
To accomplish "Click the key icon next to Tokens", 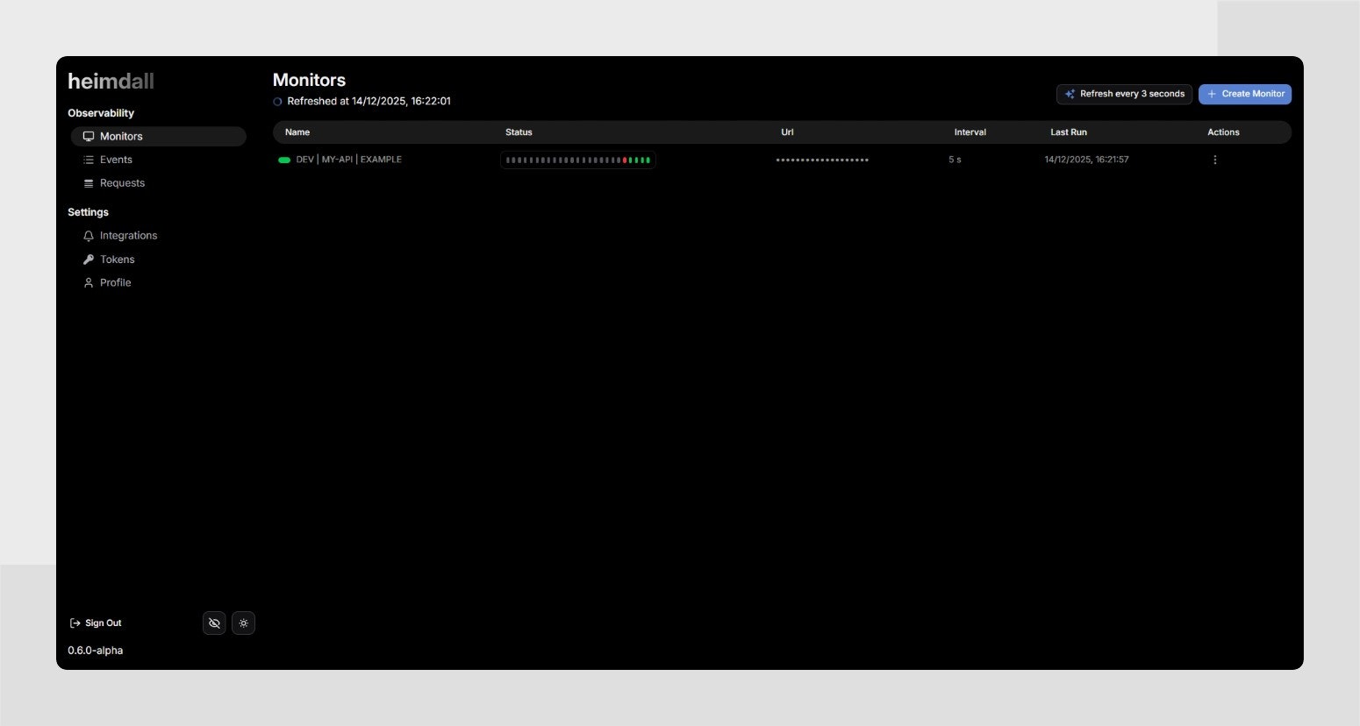I will tap(88, 259).
